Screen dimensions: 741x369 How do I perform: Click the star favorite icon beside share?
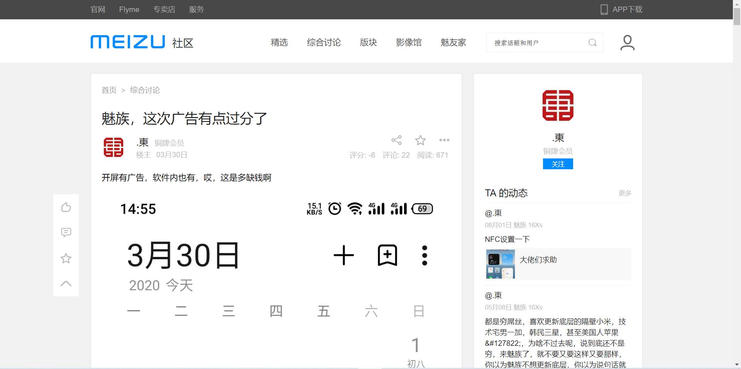[420, 140]
